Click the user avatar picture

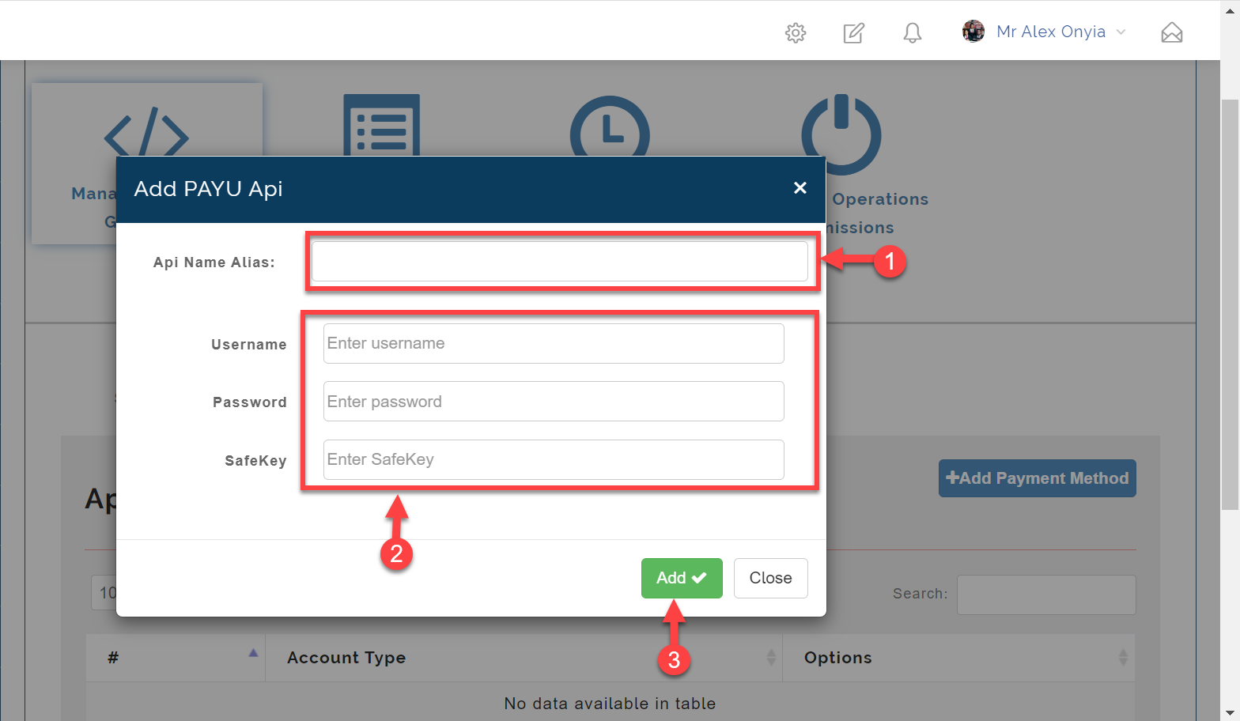pos(973,32)
